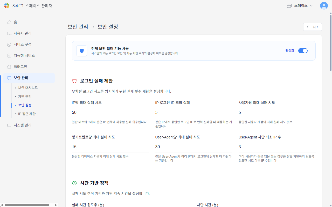
Task: Edit the 사용자당 최대 실패 시도 field
Action: click(277, 113)
